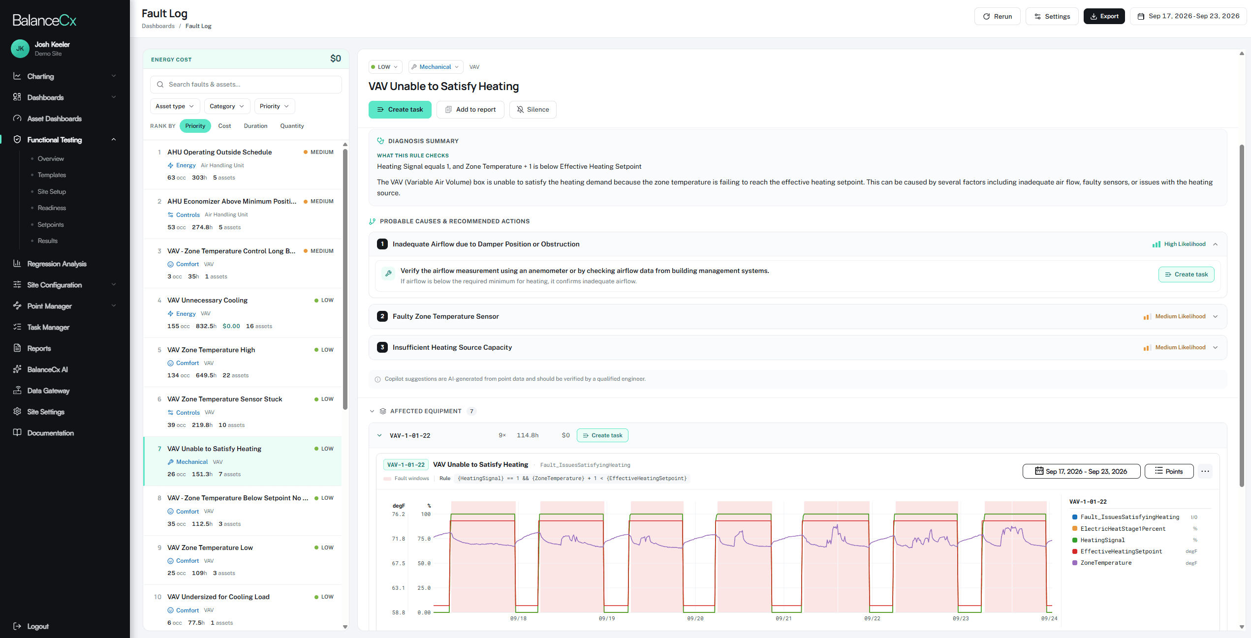Image resolution: width=1251 pixels, height=638 pixels.
Task: Click the Functional Testing shield icon
Action: point(17,140)
